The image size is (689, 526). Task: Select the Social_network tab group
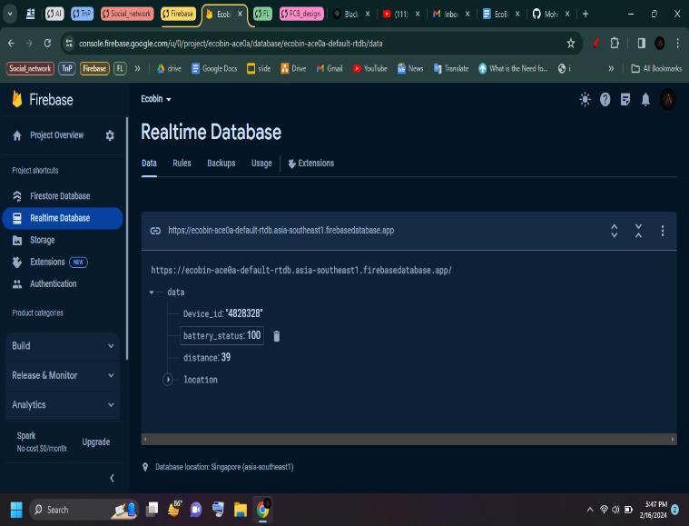[x=127, y=14]
